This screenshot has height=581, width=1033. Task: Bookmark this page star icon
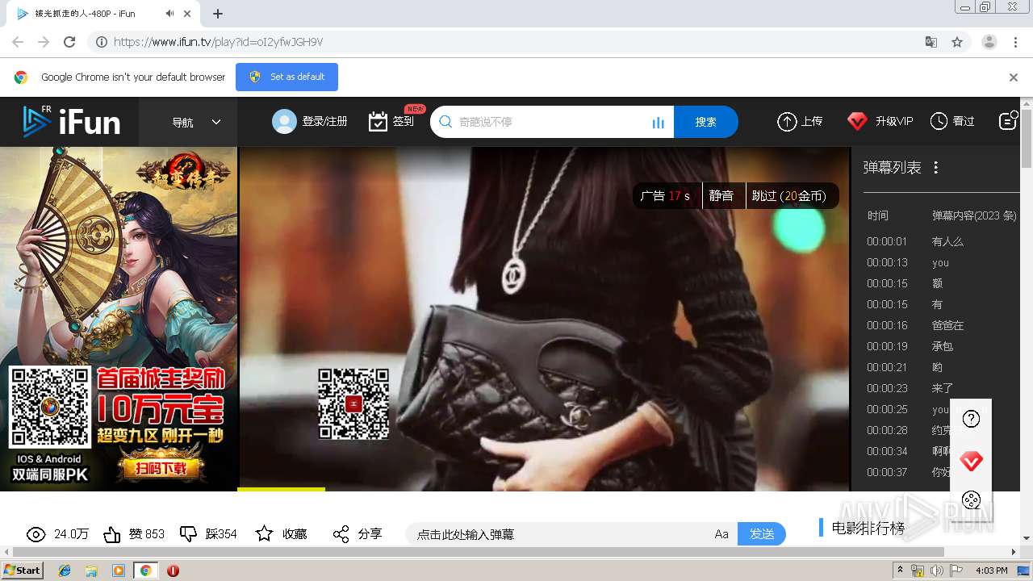tap(957, 42)
